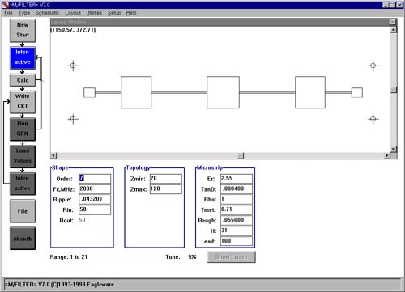405x292 pixels.
Task: Click the Ripple input field
Action: 95,199
